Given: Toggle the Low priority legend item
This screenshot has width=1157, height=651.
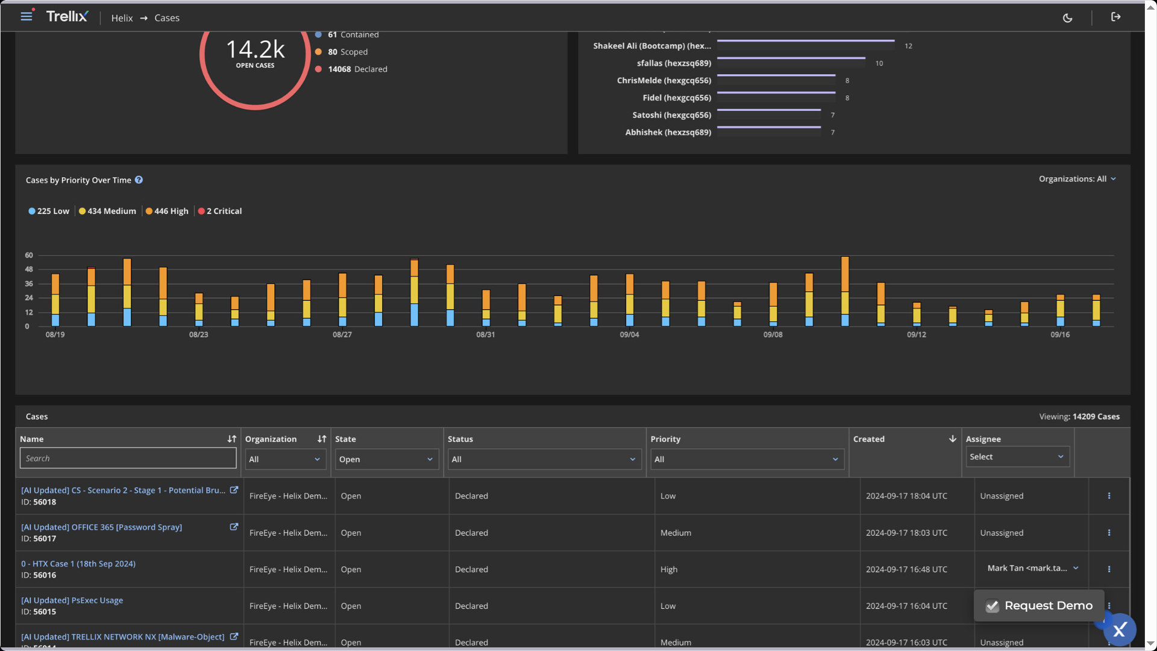Looking at the screenshot, I should pos(49,211).
